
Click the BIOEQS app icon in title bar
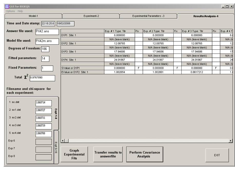[x=7, y=6]
